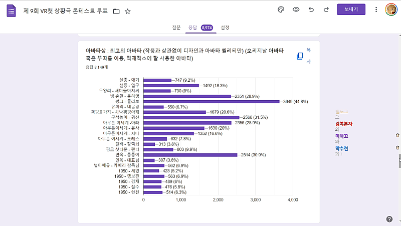Click the 4,000 axis label
This screenshot has width=401, height=226.
pos(293,200)
